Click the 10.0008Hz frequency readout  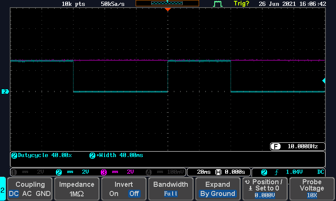(302, 146)
